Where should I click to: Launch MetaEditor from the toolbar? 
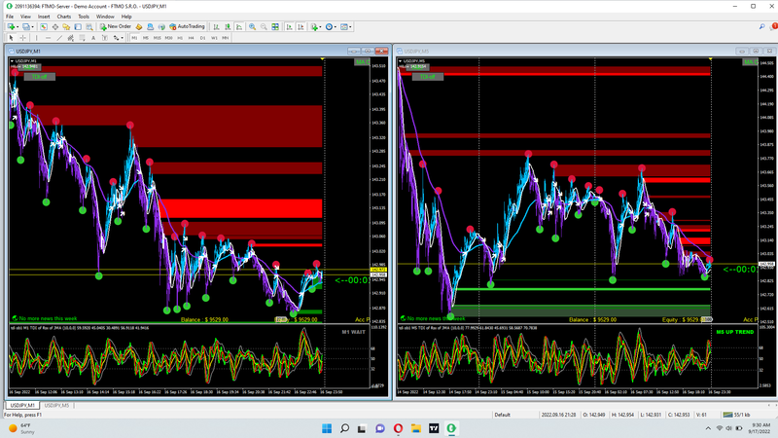[x=139, y=27]
